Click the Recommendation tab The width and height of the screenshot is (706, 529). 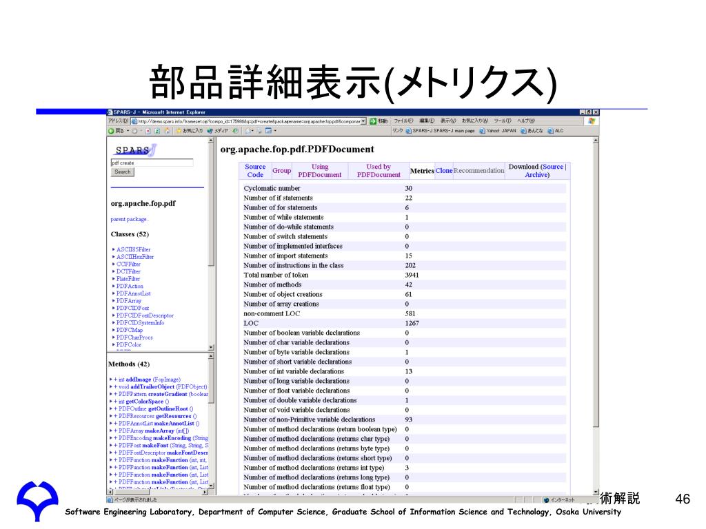click(x=478, y=171)
